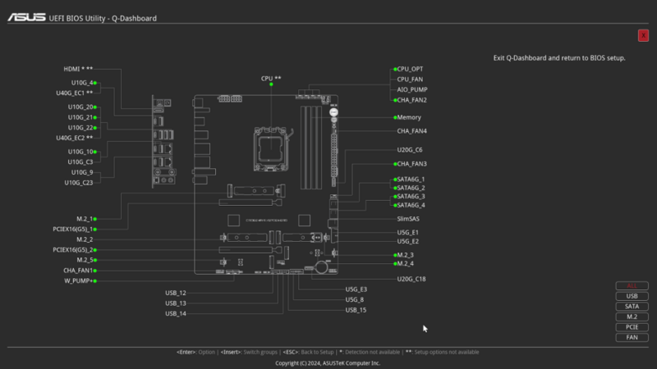Select the PCIEX16(G5)_1 slot label
657x369 pixels.
[x=73, y=230]
